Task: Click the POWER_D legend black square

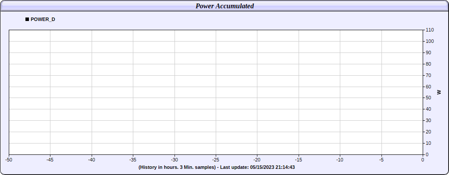Action: (x=27, y=19)
